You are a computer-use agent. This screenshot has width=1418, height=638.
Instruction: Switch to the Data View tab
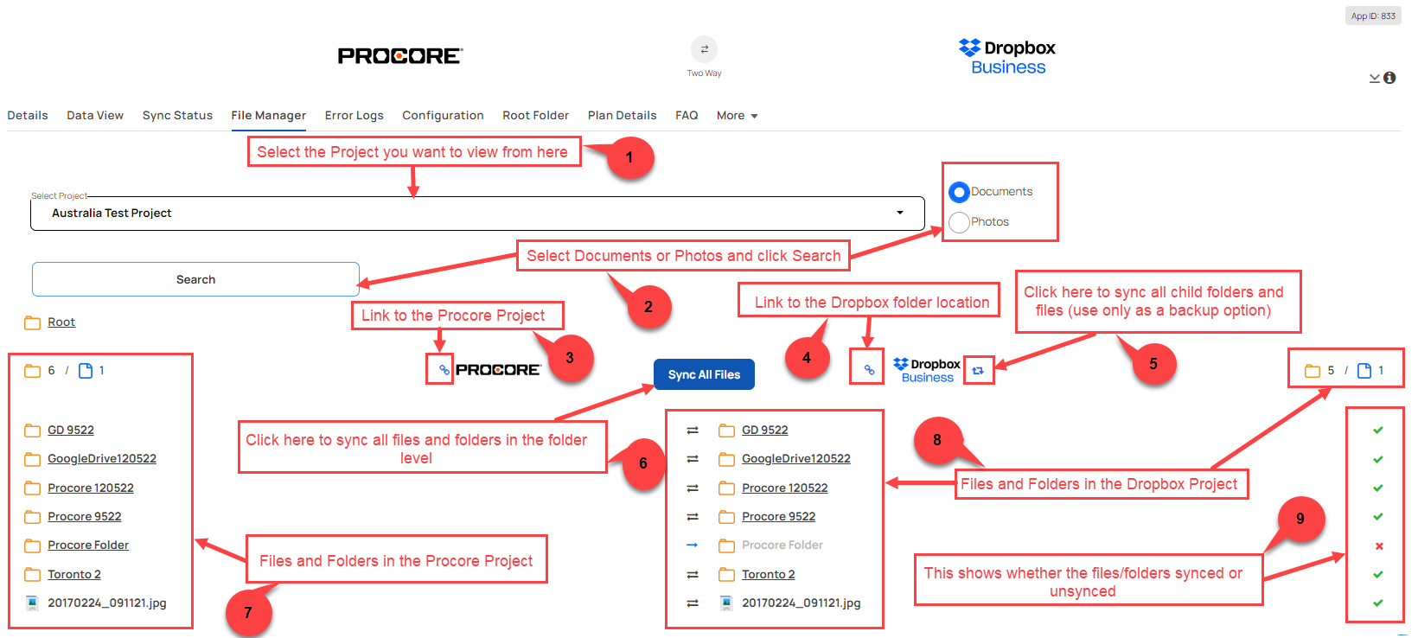tap(95, 116)
